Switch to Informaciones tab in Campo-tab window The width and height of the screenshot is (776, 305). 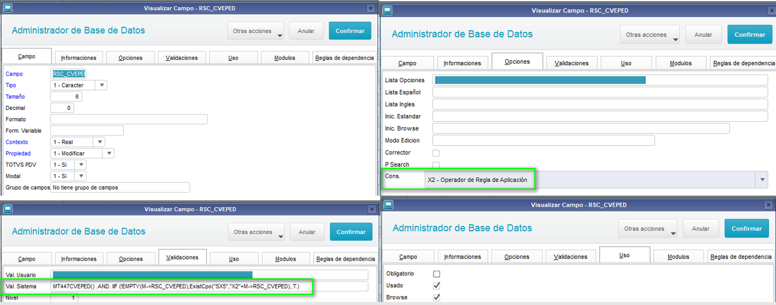point(79,58)
